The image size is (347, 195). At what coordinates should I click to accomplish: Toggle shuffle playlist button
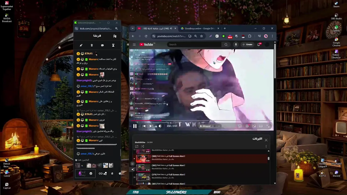pos(142,146)
